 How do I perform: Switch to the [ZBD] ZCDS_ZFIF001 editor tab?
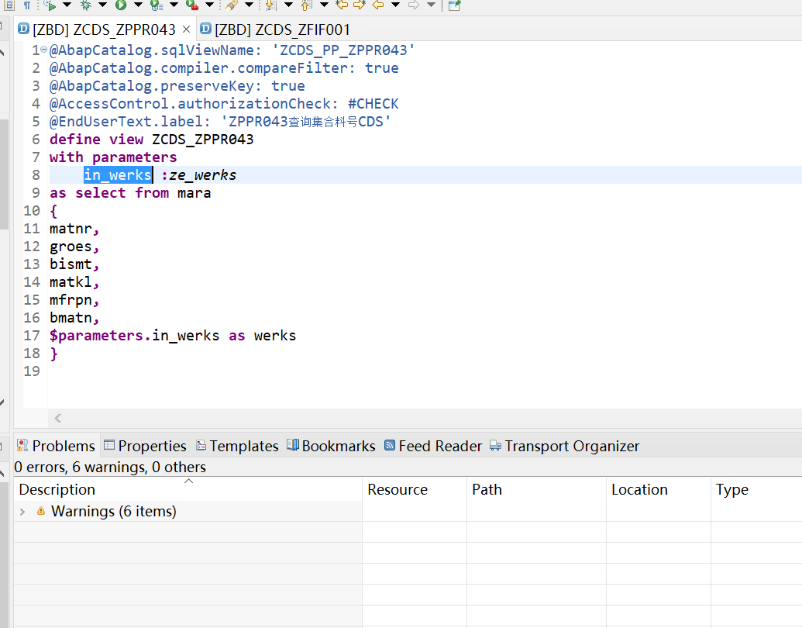tap(275, 29)
